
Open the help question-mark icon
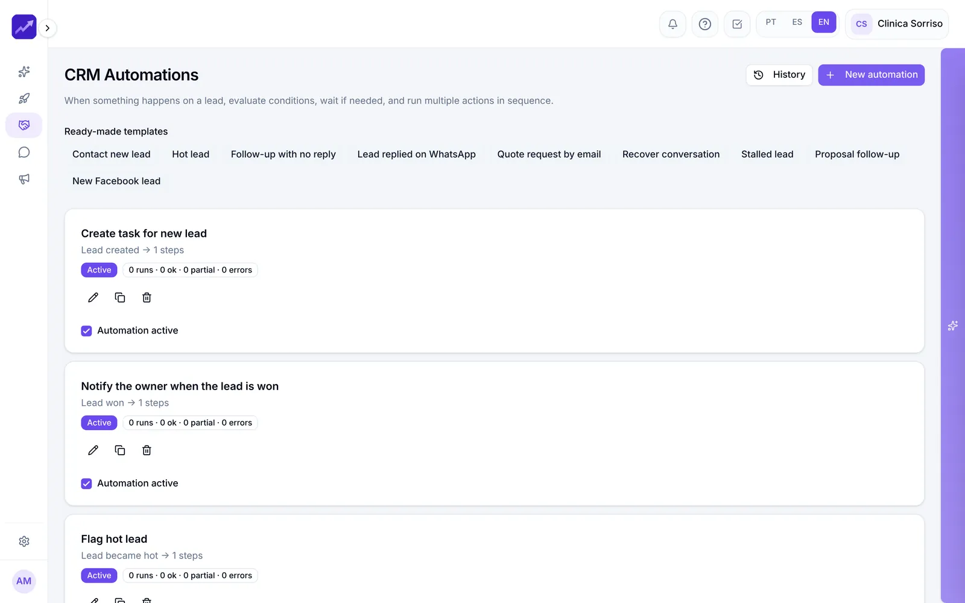point(704,24)
